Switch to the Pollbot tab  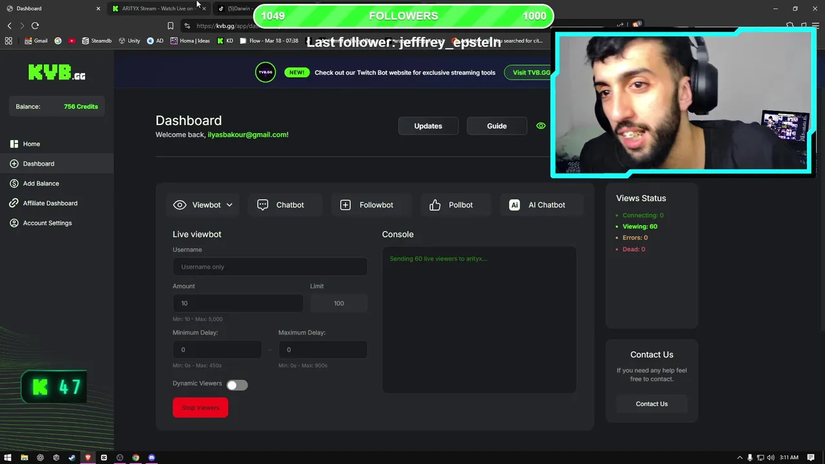[x=456, y=205]
